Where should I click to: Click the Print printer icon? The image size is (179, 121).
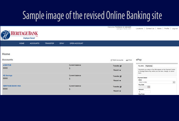[x=127, y=60]
